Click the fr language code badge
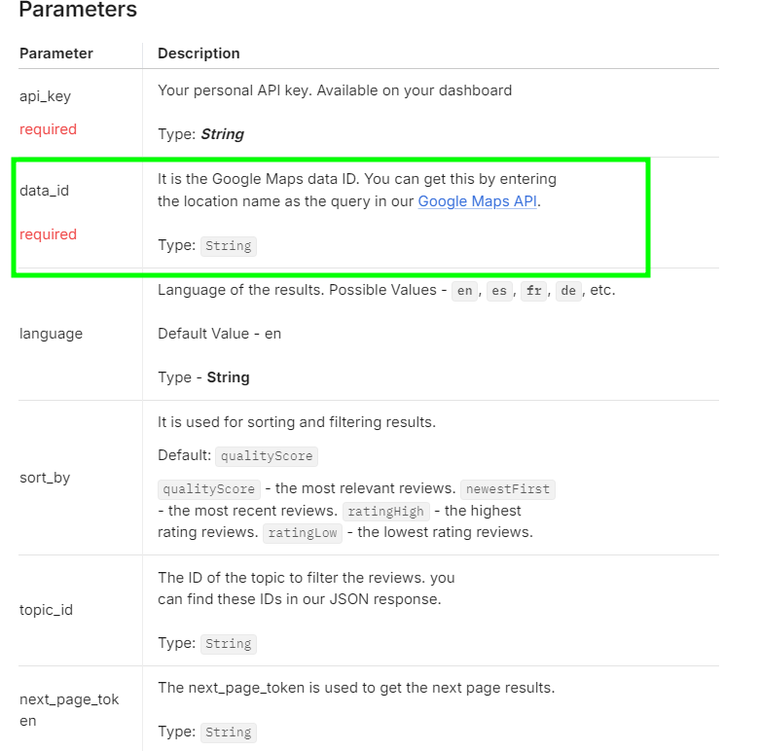 point(533,291)
